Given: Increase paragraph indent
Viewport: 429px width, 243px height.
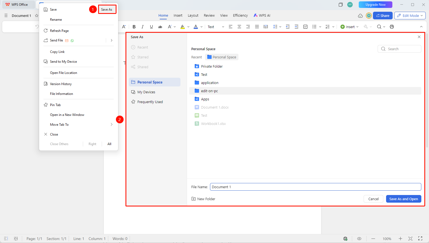Looking at the screenshot, I should pos(296,27).
